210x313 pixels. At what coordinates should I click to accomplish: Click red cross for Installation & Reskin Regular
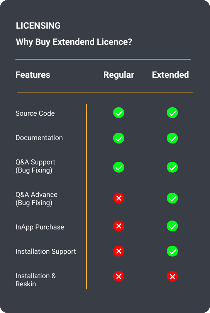(119, 276)
